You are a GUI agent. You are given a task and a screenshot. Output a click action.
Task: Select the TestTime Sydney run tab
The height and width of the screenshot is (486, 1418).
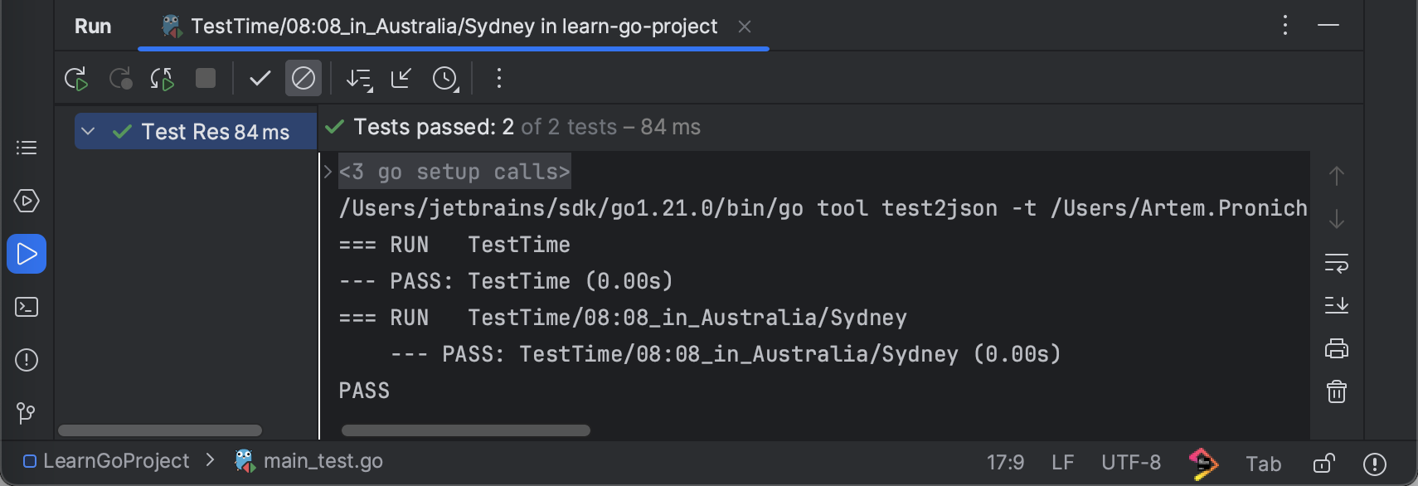coord(453,27)
